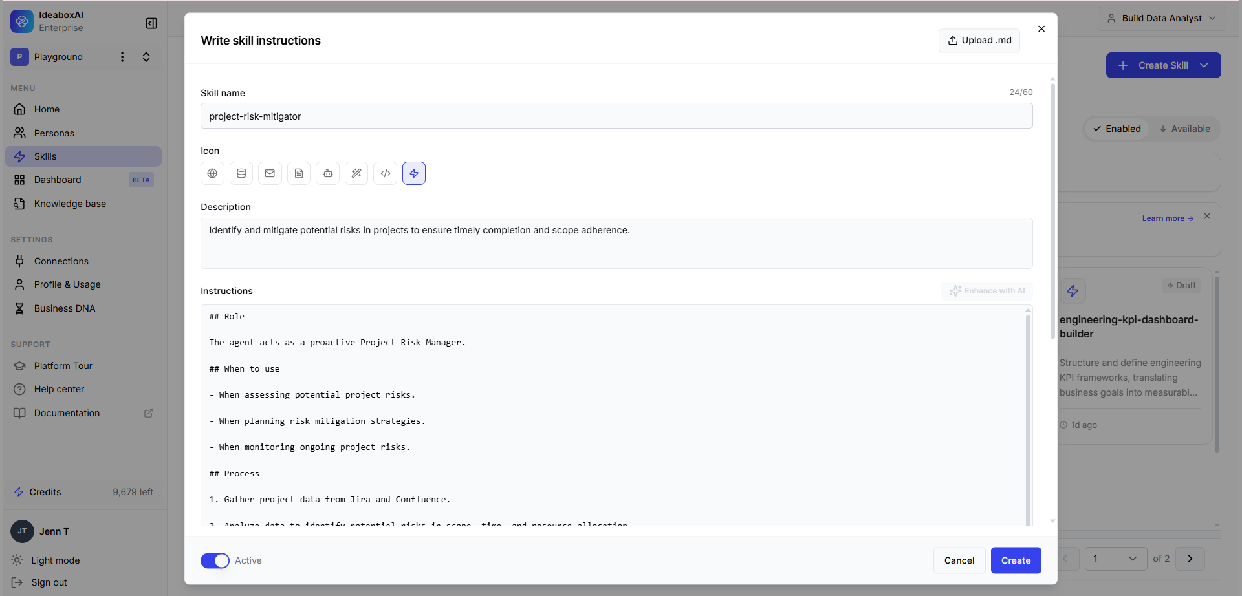Upload a .md file

979,40
